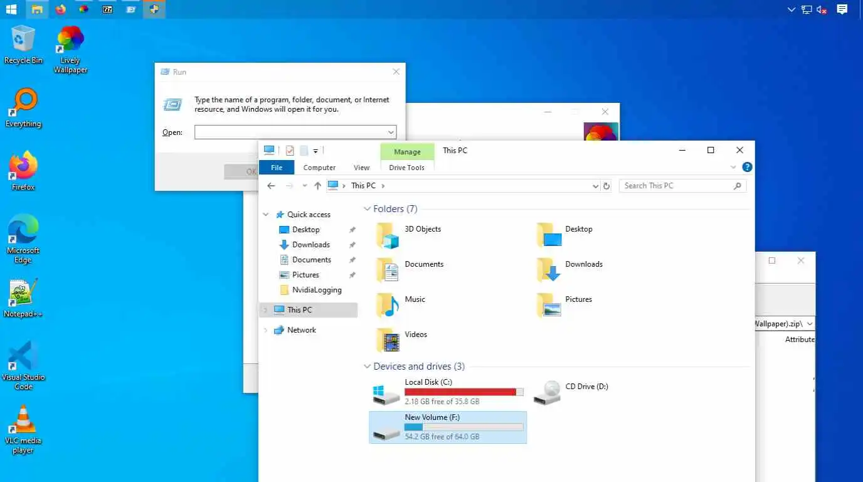Select the New Volume (F:) drive
Image resolution: width=863 pixels, height=482 pixels.
tap(448, 427)
